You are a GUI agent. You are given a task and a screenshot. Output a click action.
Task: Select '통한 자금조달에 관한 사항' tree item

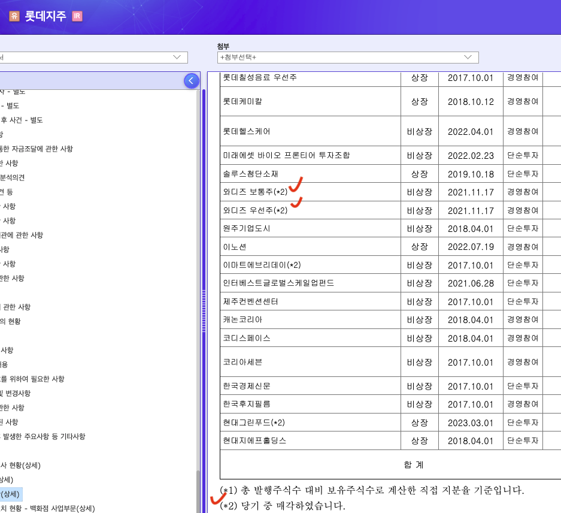pos(36,149)
